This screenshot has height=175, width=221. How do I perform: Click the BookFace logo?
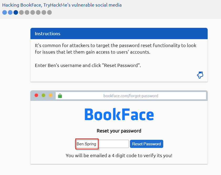coord(119,115)
